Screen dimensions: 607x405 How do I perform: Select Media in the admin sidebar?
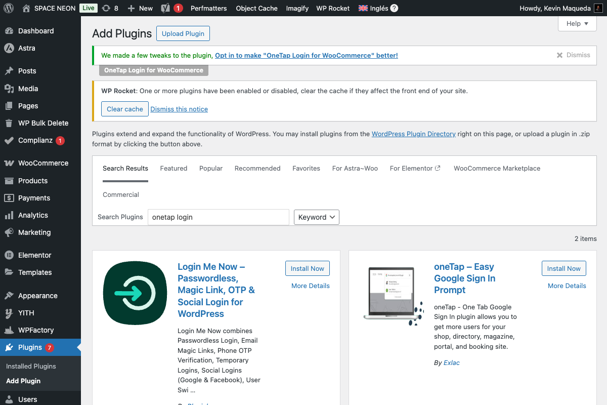29,88
